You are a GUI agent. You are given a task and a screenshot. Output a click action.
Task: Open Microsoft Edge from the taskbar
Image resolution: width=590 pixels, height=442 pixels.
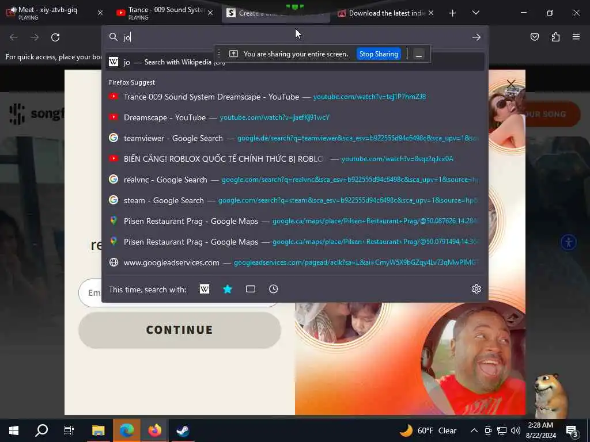(126, 430)
